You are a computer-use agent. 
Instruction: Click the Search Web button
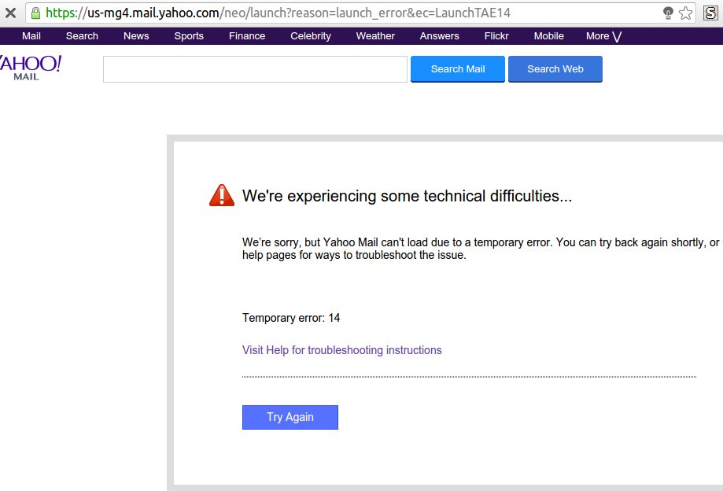pyautogui.click(x=555, y=69)
